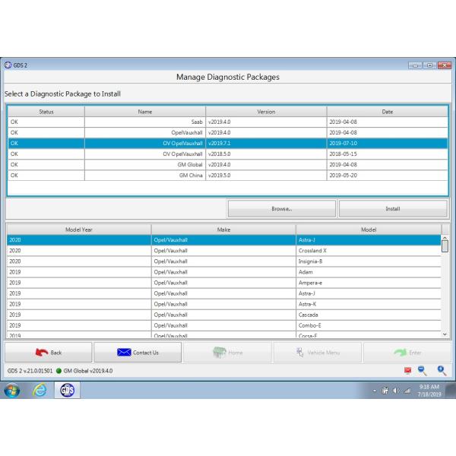Select the GM China package row

(228, 175)
